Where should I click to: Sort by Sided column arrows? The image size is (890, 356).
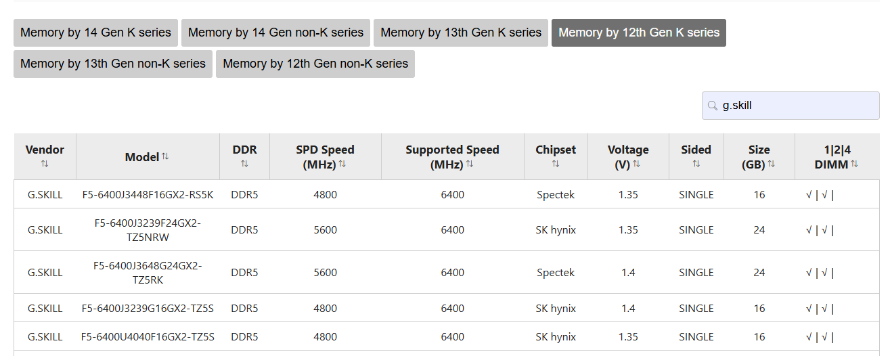pyautogui.click(x=696, y=164)
